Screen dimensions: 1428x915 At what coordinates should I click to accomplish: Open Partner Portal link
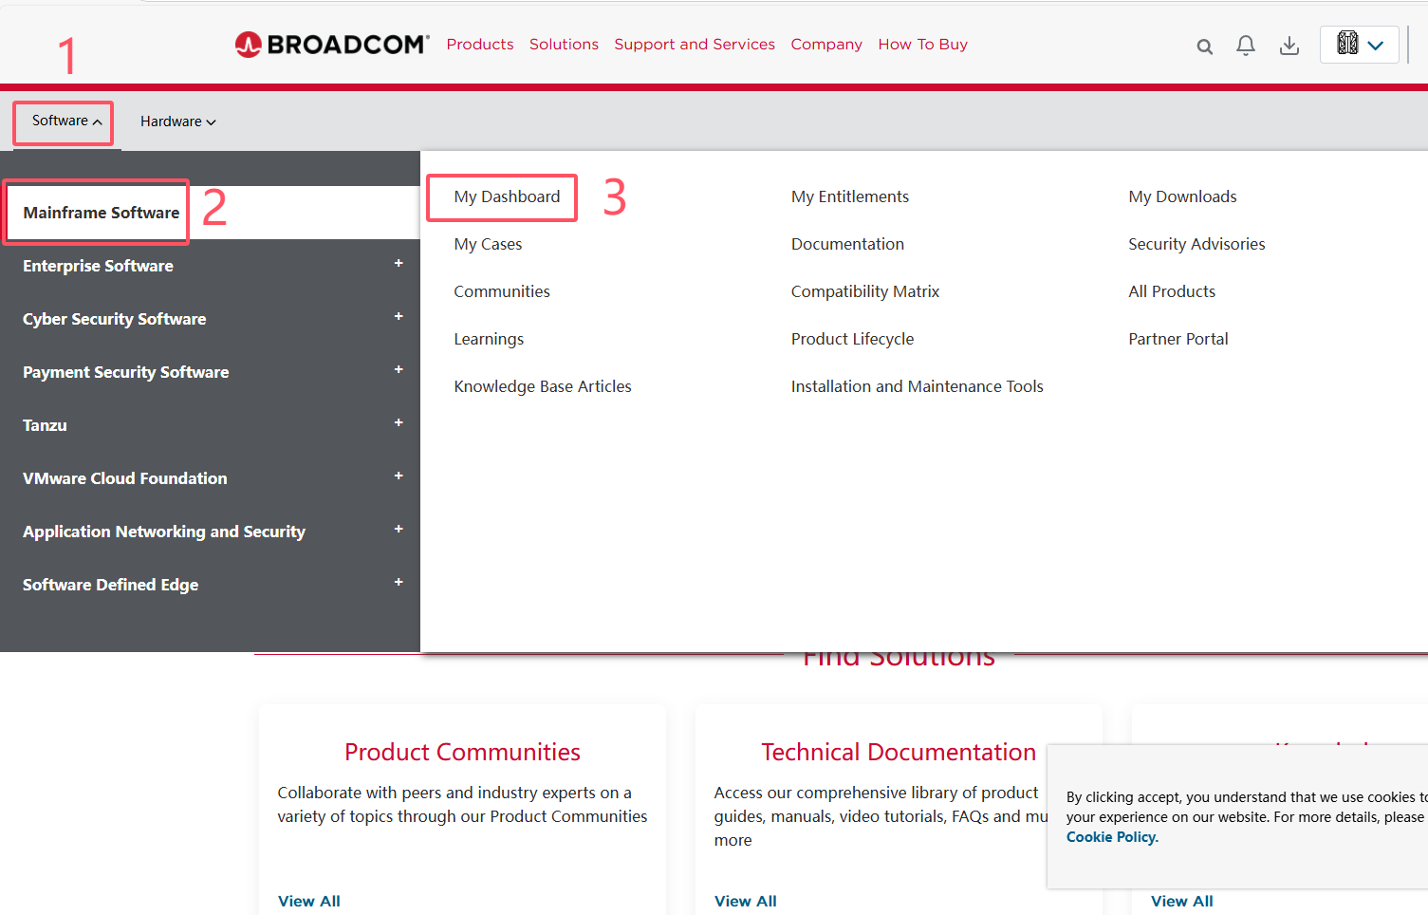[1178, 339]
